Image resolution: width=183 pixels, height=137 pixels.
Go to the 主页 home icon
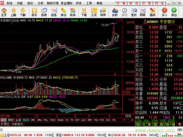click(x=4, y=12)
